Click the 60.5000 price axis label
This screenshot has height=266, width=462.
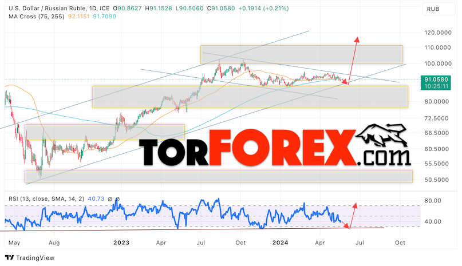coord(437,149)
